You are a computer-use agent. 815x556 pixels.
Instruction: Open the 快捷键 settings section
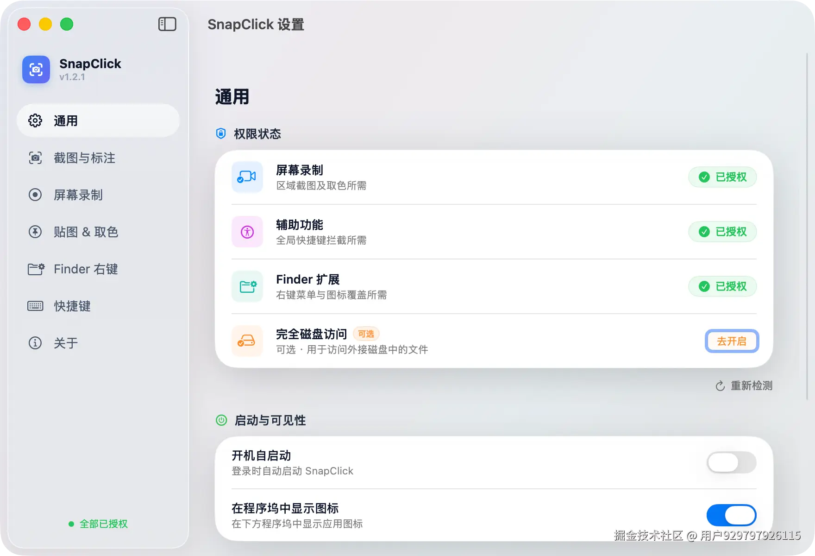pyautogui.click(x=98, y=306)
